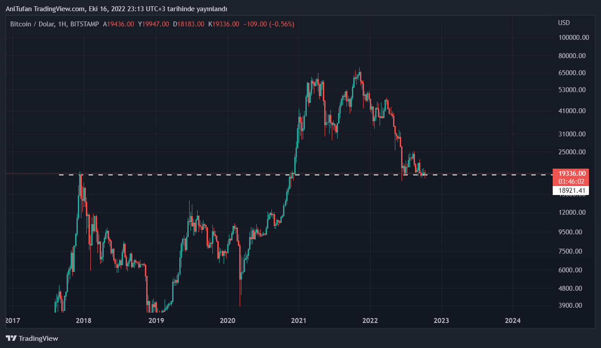This screenshot has width=601, height=348.
Task: Click the AnlTufan TradingView.com publish header
Action: pos(116,9)
